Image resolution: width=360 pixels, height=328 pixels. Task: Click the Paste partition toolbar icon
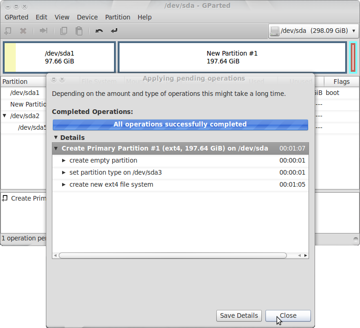[x=79, y=31]
